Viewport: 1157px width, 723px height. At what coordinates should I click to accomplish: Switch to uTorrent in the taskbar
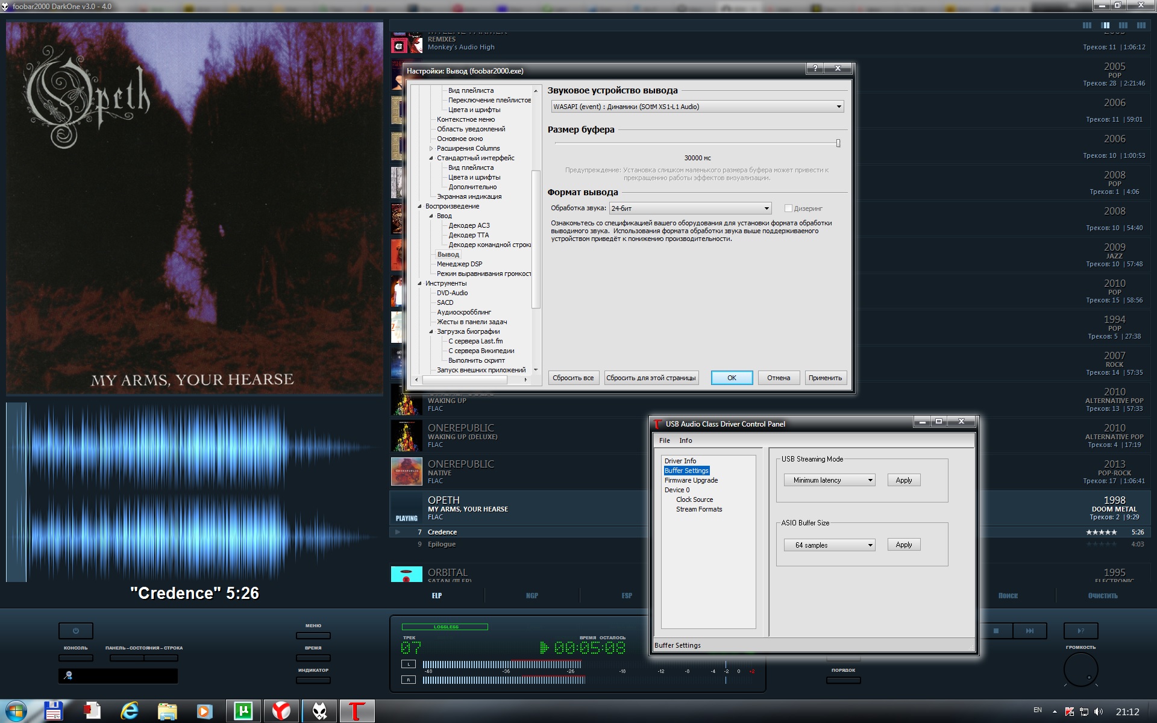[243, 711]
